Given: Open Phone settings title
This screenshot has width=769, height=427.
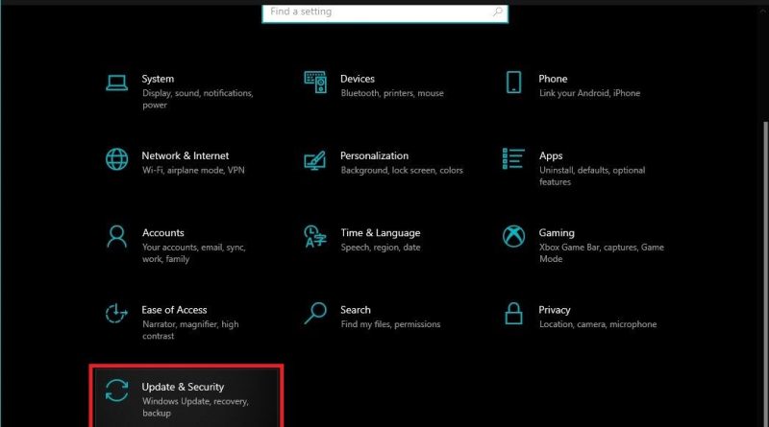Looking at the screenshot, I should pos(553,79).
